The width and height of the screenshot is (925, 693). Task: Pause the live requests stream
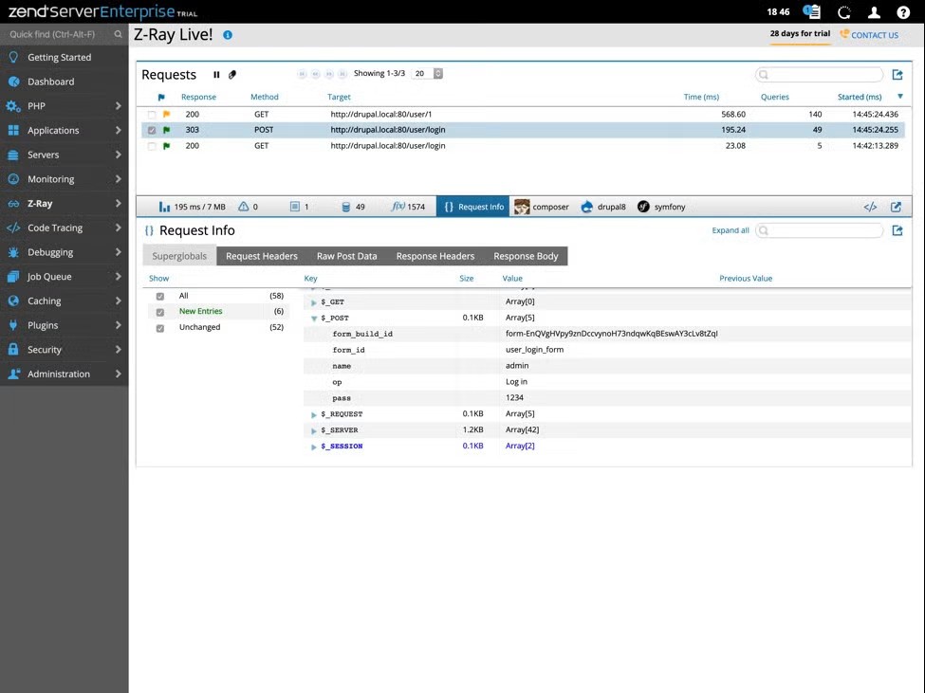(216, 75)
